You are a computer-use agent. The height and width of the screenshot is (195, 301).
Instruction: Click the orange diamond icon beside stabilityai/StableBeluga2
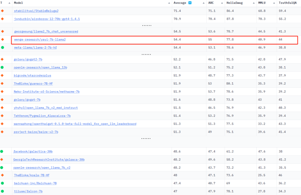coord(3,11)
